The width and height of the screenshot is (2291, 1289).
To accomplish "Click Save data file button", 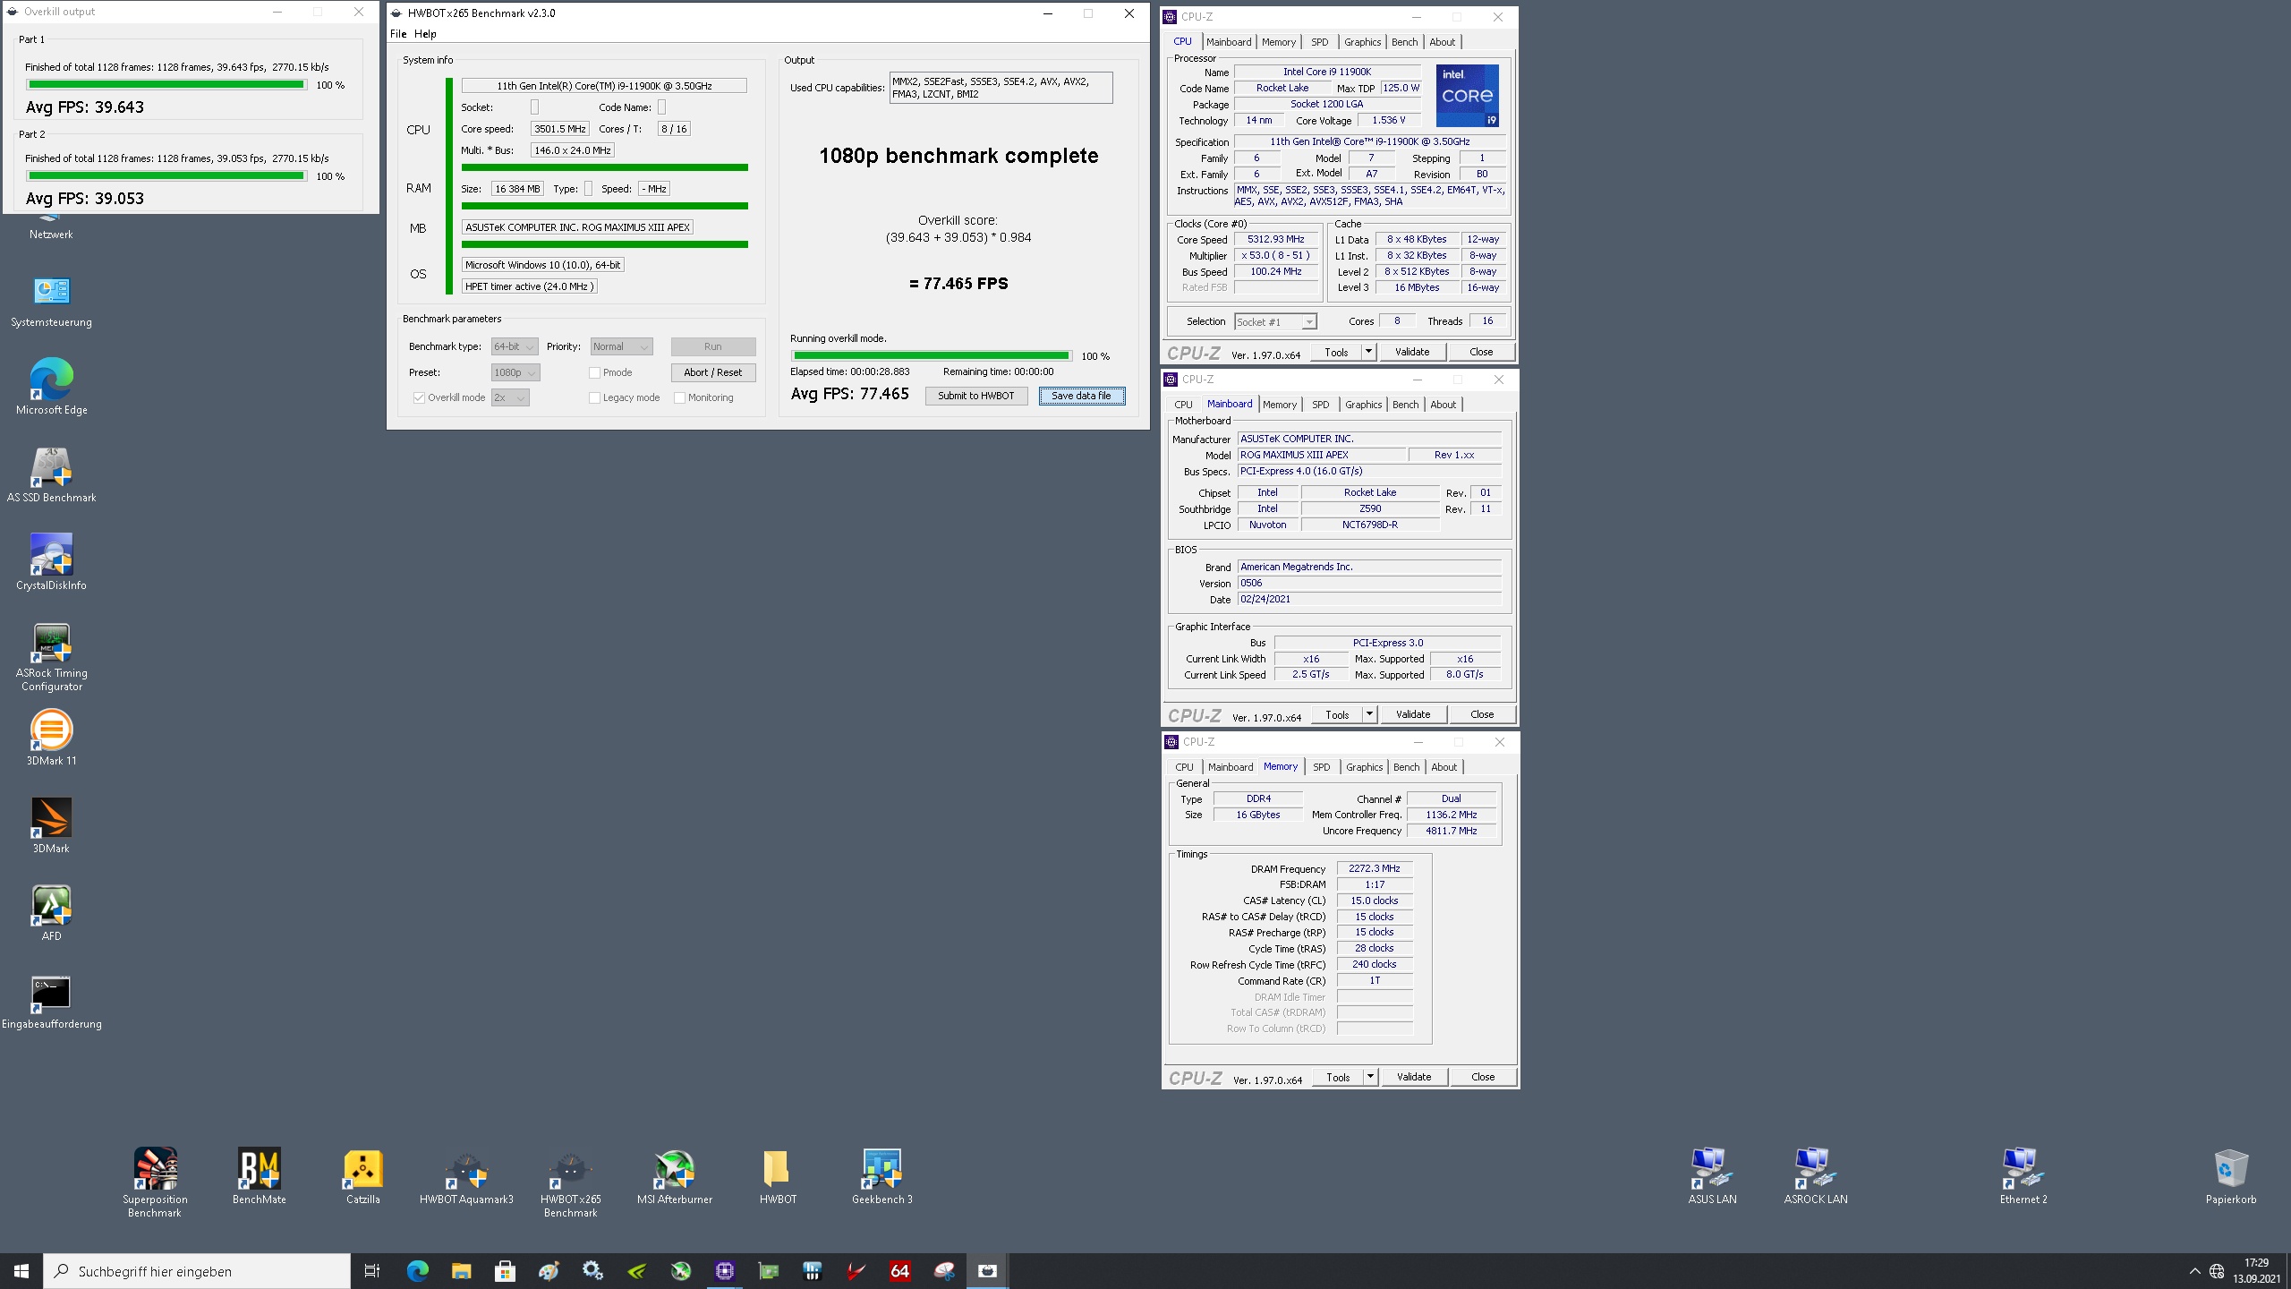I will click(1081, 396).
